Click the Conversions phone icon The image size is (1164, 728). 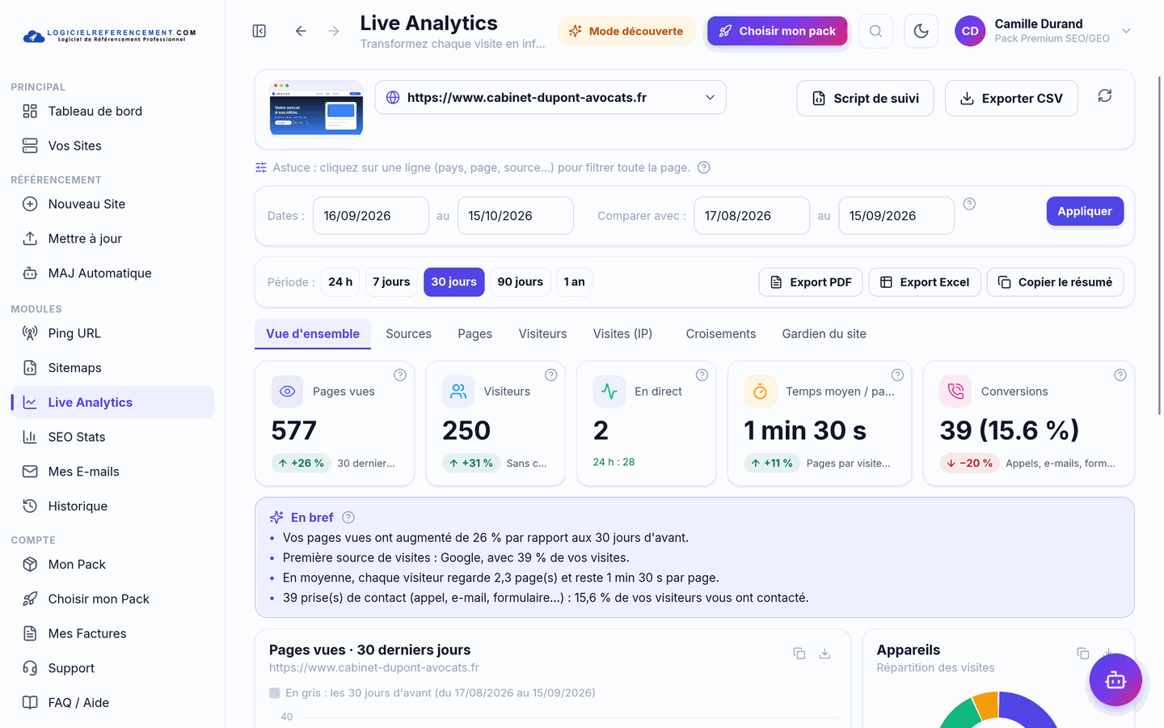click(955, 392)
